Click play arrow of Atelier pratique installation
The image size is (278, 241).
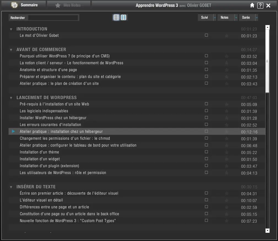click(x=13, y=131)
